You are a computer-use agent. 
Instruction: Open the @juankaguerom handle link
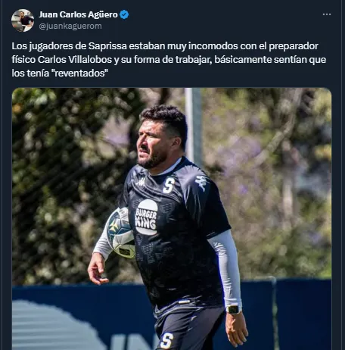[x=70, y=26]
